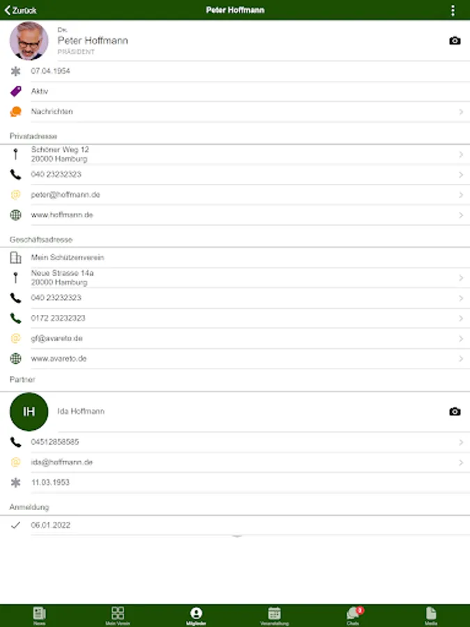The image size is (470, 627).
Task: Tap the orange Nachrichten chat icon
Action: tap(15, 111)
